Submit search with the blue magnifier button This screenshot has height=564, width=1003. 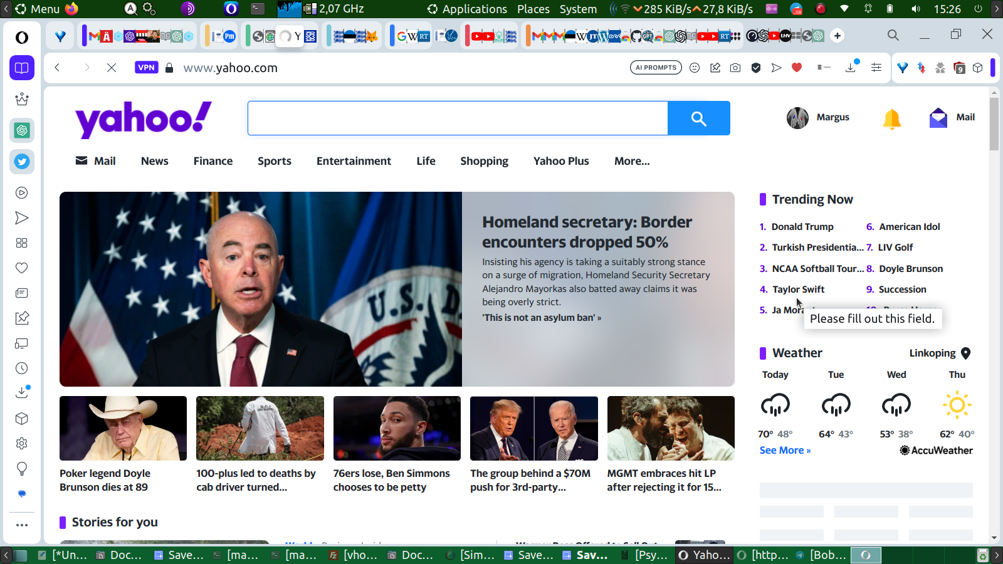click(x=699, y=118)
